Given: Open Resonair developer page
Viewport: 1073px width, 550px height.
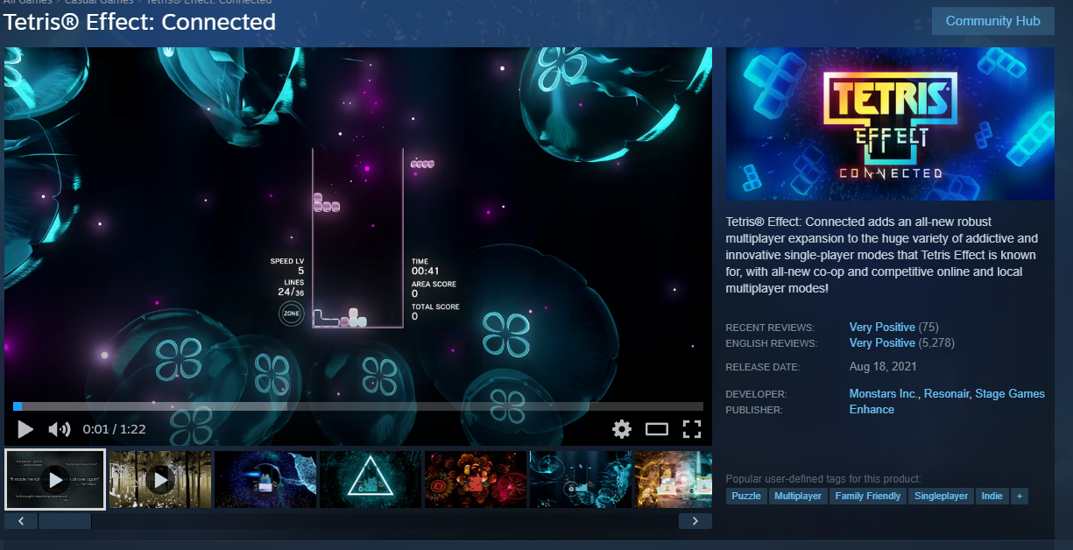Looking at the screenshot, I should (946, 394).
